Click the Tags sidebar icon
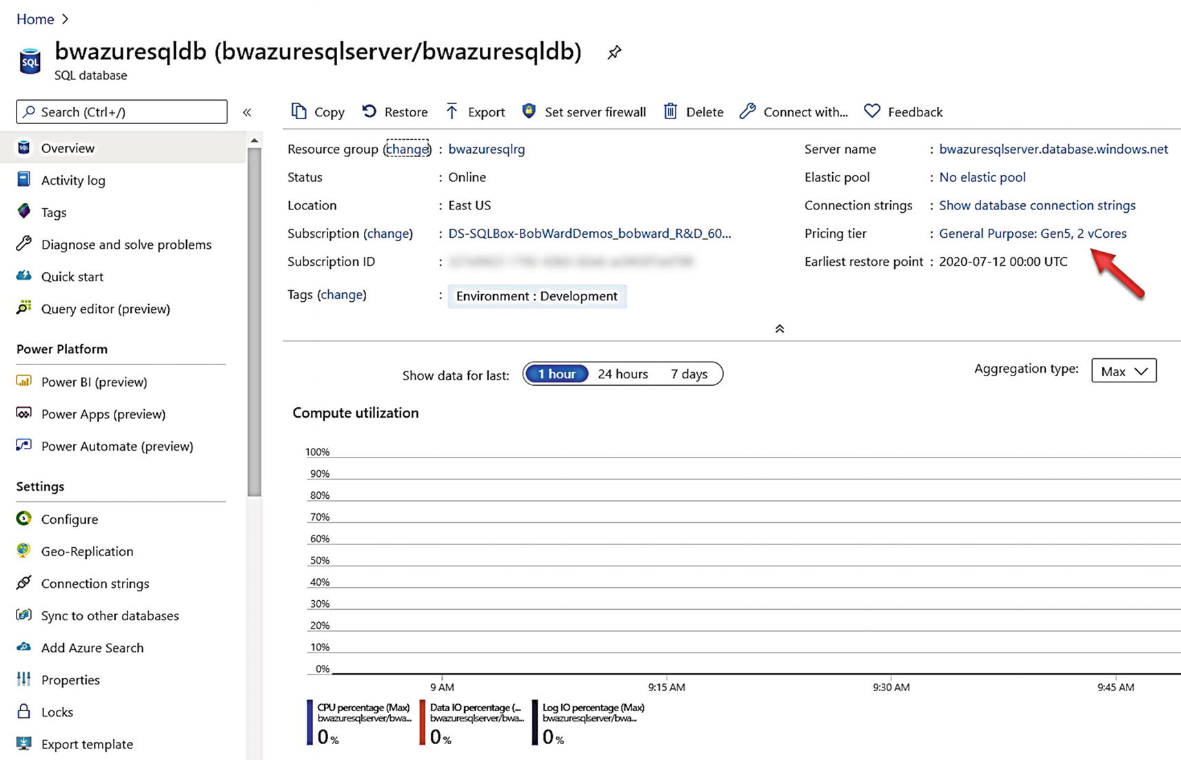 pos(24,212)
